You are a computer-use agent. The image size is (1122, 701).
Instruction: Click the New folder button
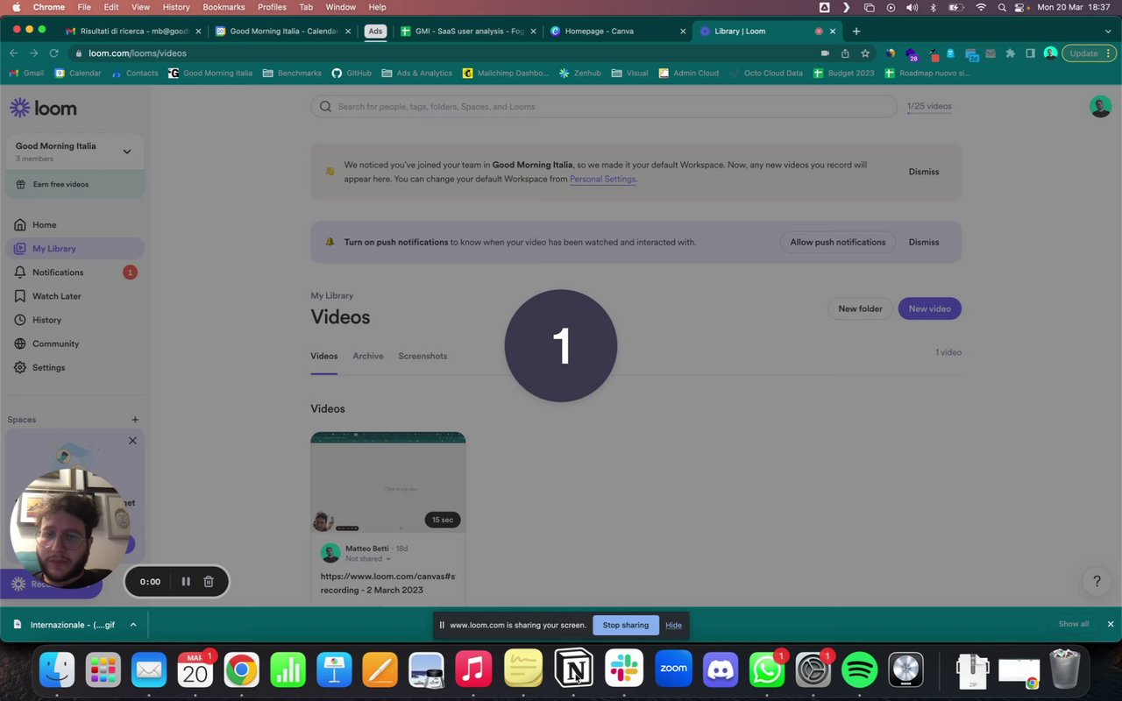(x=860, y=308)
